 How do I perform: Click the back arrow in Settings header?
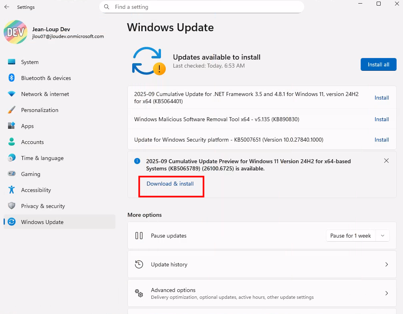point(7,7)
